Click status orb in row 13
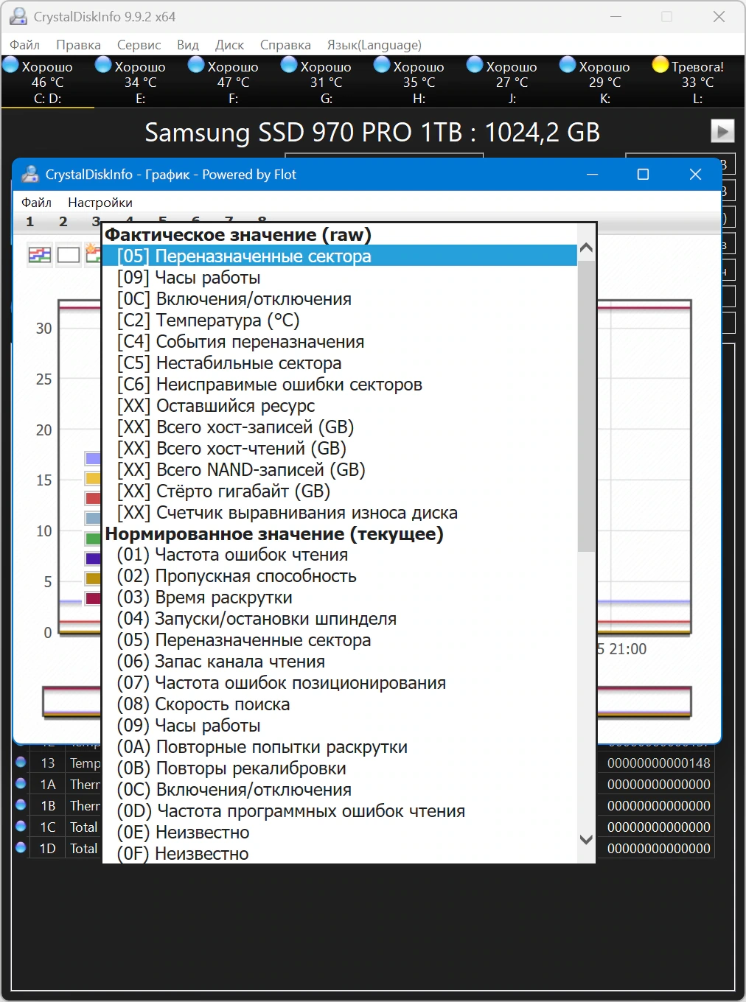The height and width of the screenshot is (1002, 746). 21,763
